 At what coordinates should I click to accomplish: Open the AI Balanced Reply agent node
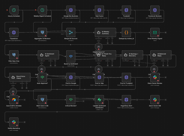pyautogui.click(x=161, y=55)
